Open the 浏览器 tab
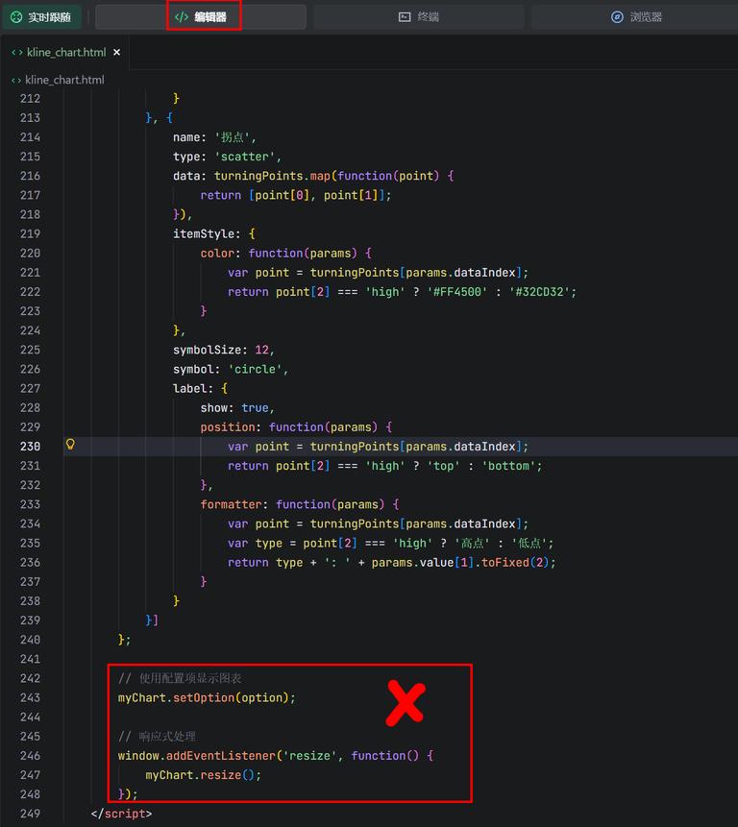Viewport: 738px width, 827px height. pos(636,17)
